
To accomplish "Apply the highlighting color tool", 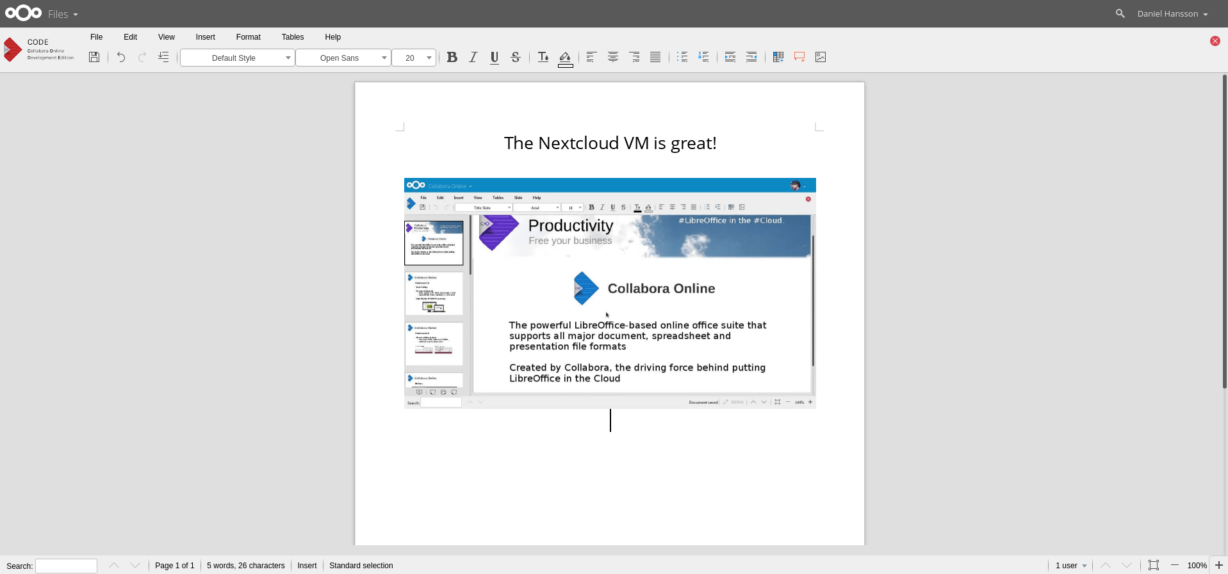I will point(565,58).
